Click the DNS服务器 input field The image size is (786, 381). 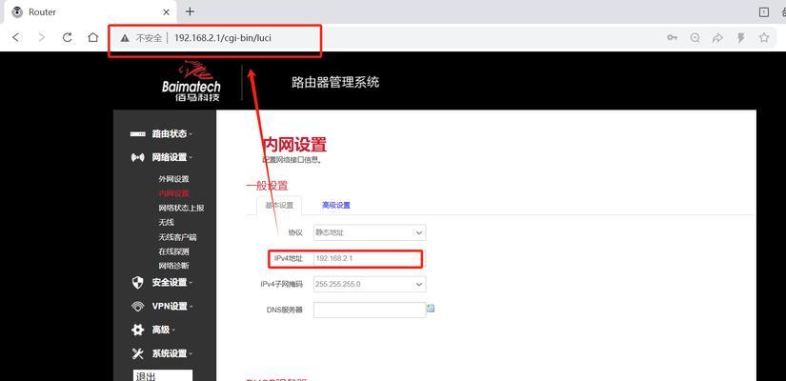[x=370, y=310]
